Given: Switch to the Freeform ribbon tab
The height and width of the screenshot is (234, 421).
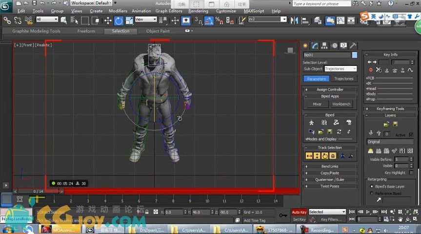Looking at the screenshot, I should [x=86, y=31].
